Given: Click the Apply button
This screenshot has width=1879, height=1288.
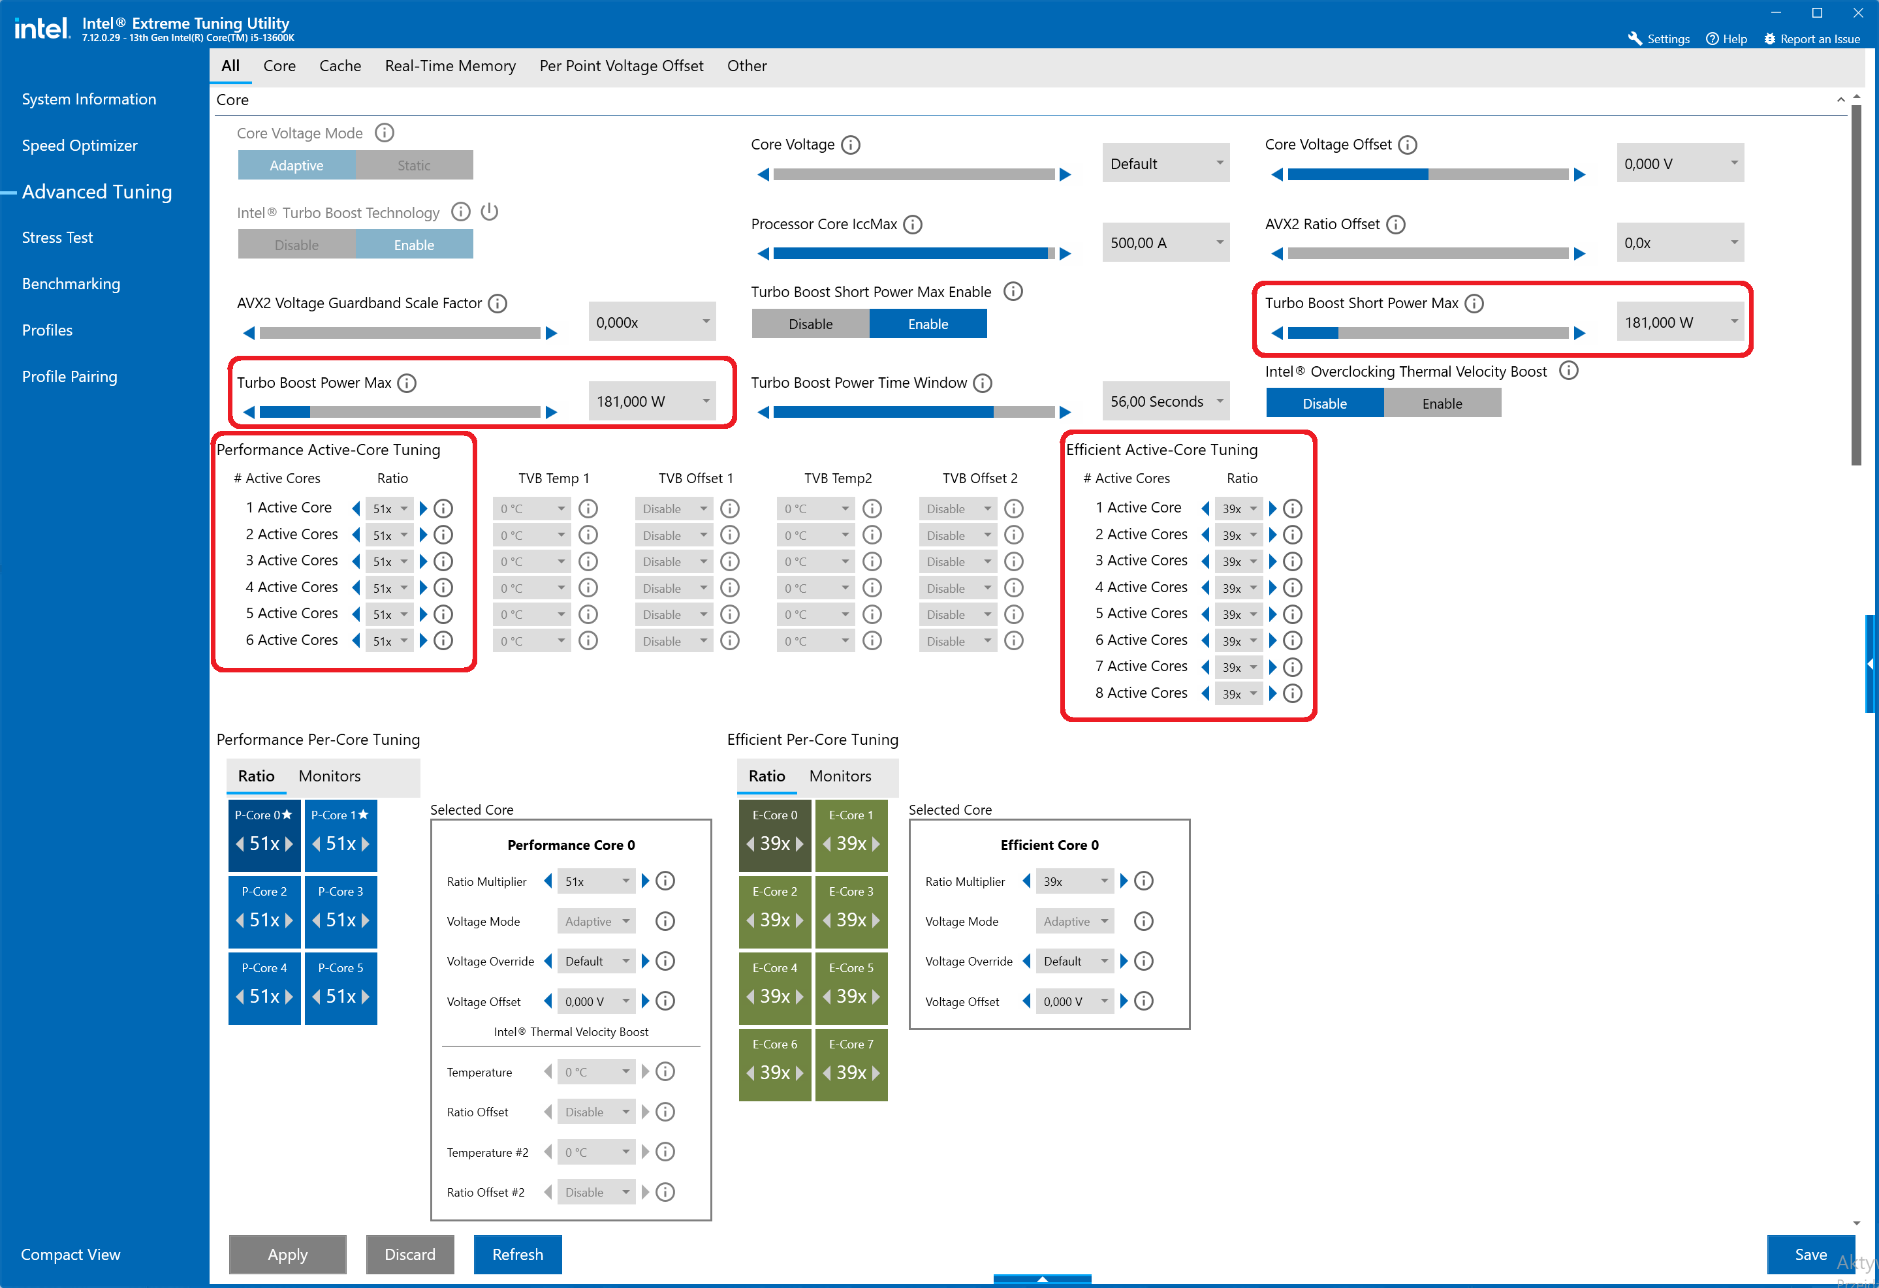Looking at the screenshot, I should 288,1254.
